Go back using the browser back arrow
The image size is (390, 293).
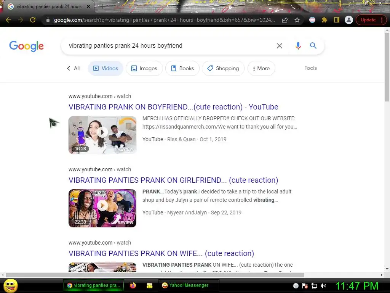(8, 20)
